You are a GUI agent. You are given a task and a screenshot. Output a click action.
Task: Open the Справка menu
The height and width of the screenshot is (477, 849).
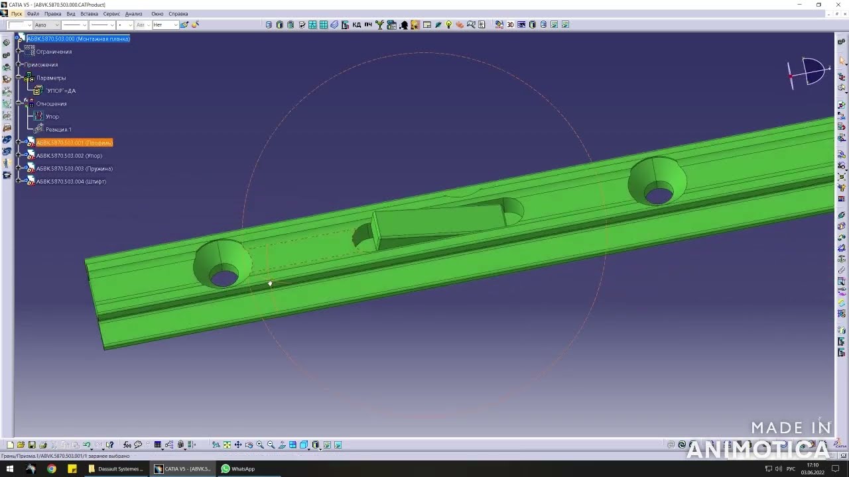pos(178,13)
